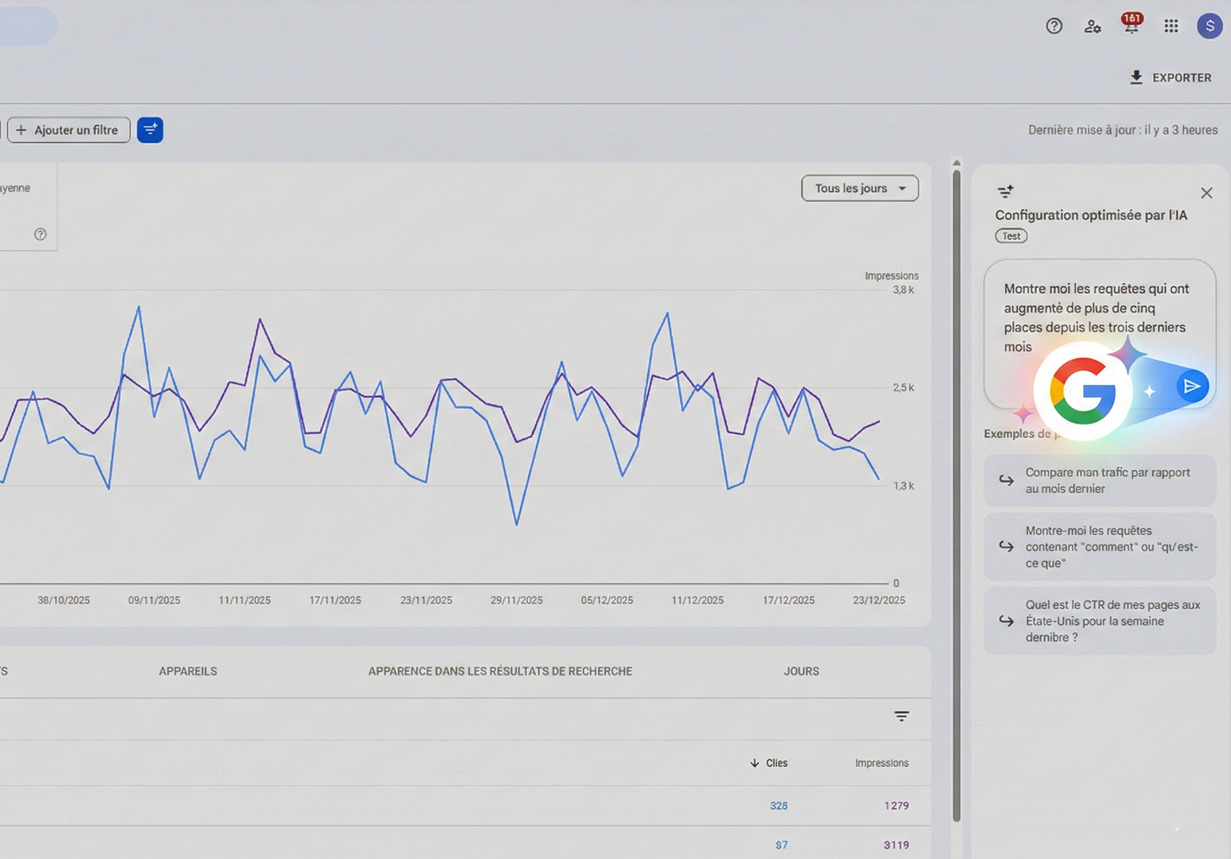This screenshot has width=1231, height=859.
Task: Open the table filter rows icon
Action: pos(901,716)
